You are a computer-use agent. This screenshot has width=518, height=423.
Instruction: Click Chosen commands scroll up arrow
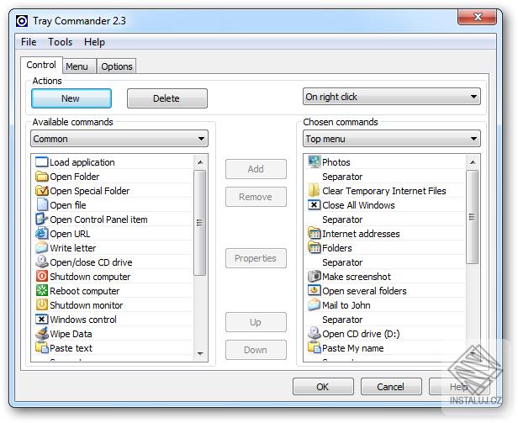coord(473,162)
